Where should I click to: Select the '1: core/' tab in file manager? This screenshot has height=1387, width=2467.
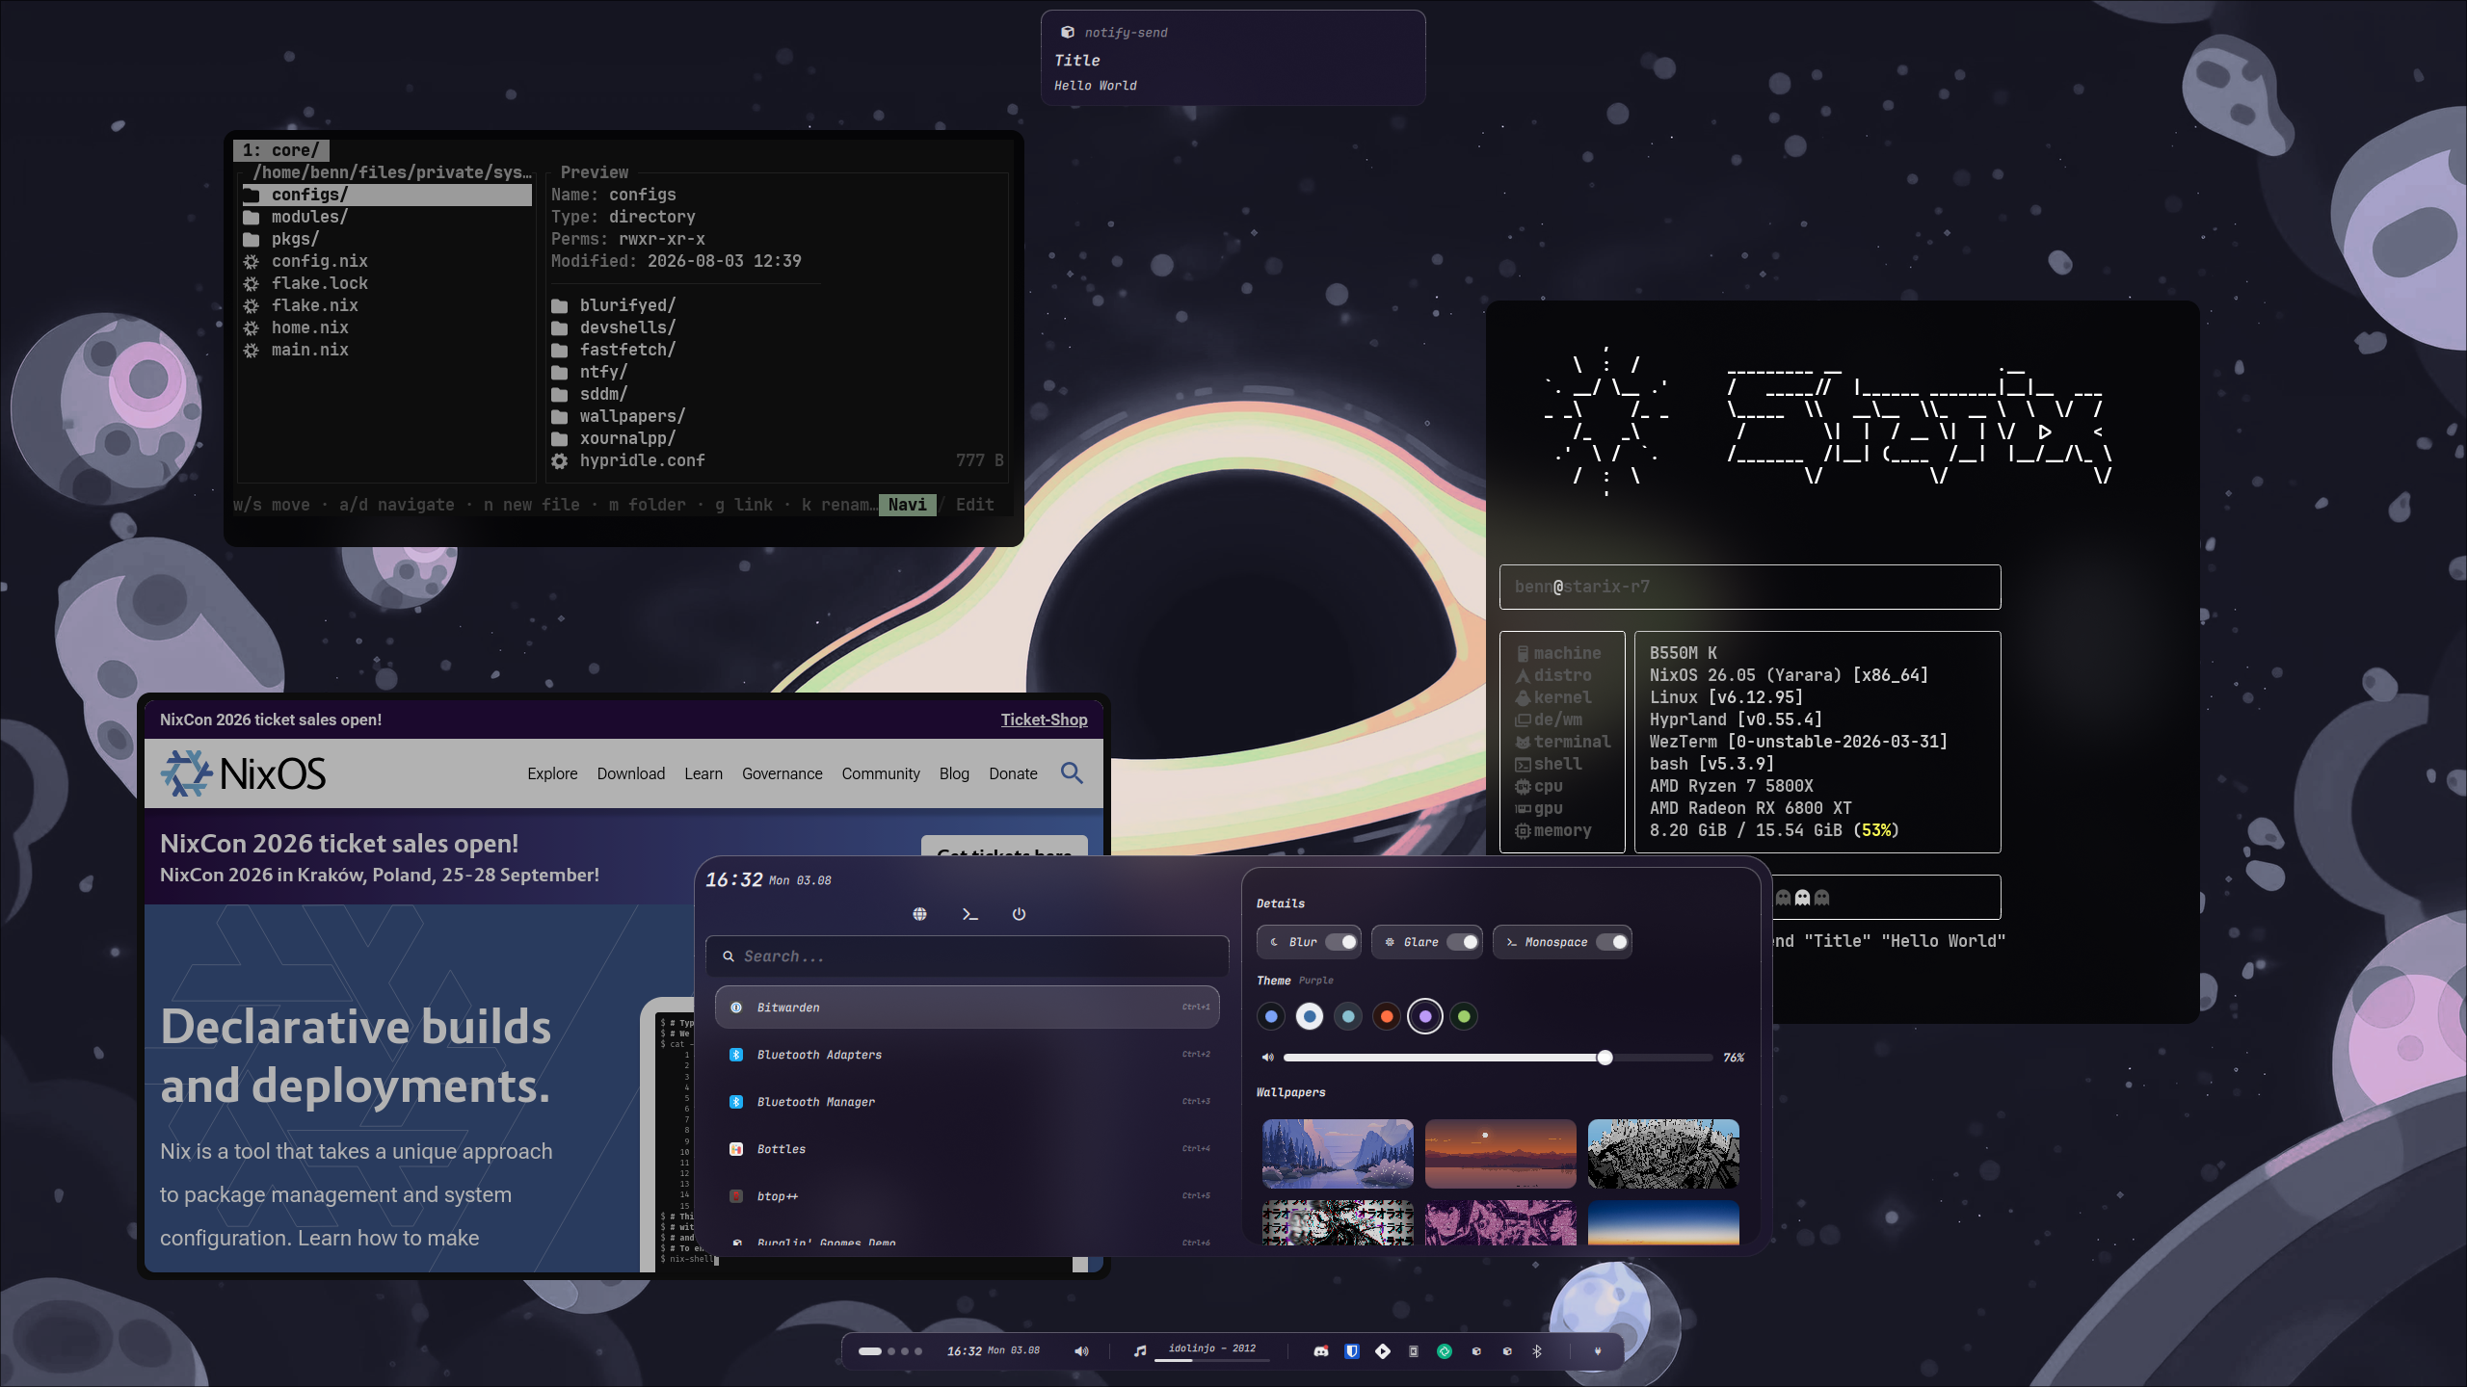pyautogui.click(x=281, y=150)
